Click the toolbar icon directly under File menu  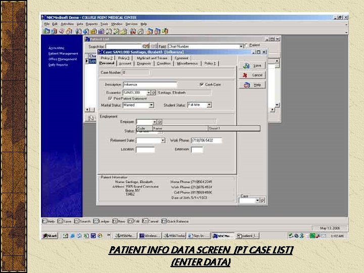47,31
